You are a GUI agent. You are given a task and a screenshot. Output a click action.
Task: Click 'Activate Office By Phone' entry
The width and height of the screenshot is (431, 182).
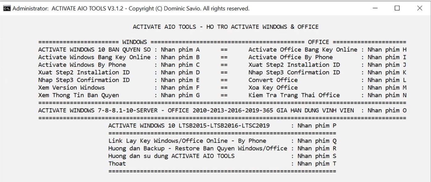291,57
